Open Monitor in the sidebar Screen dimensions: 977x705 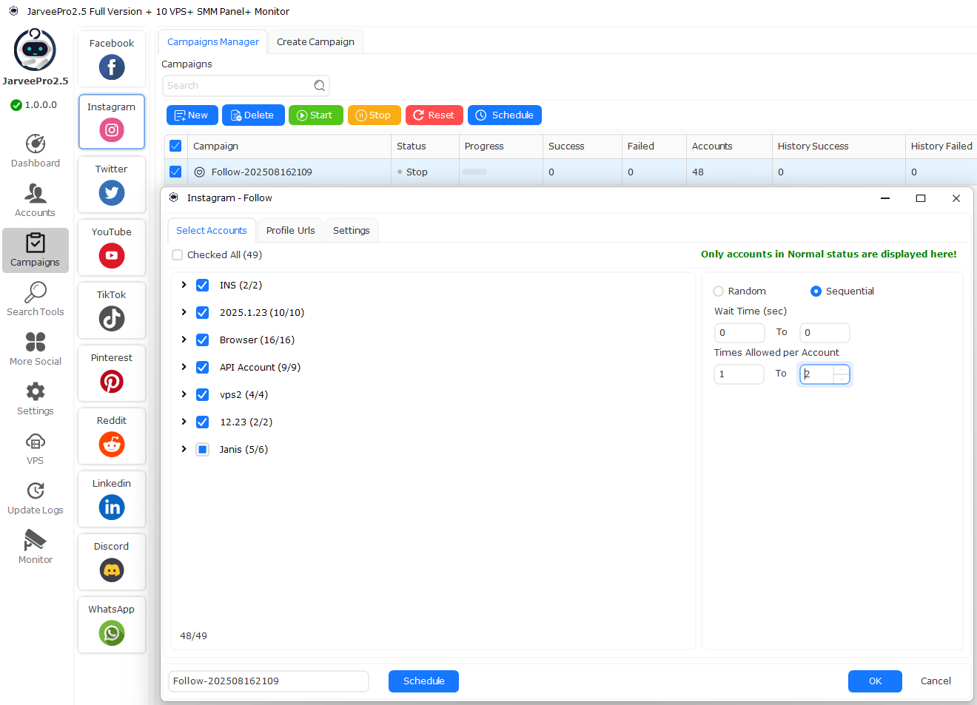(36, 547)
